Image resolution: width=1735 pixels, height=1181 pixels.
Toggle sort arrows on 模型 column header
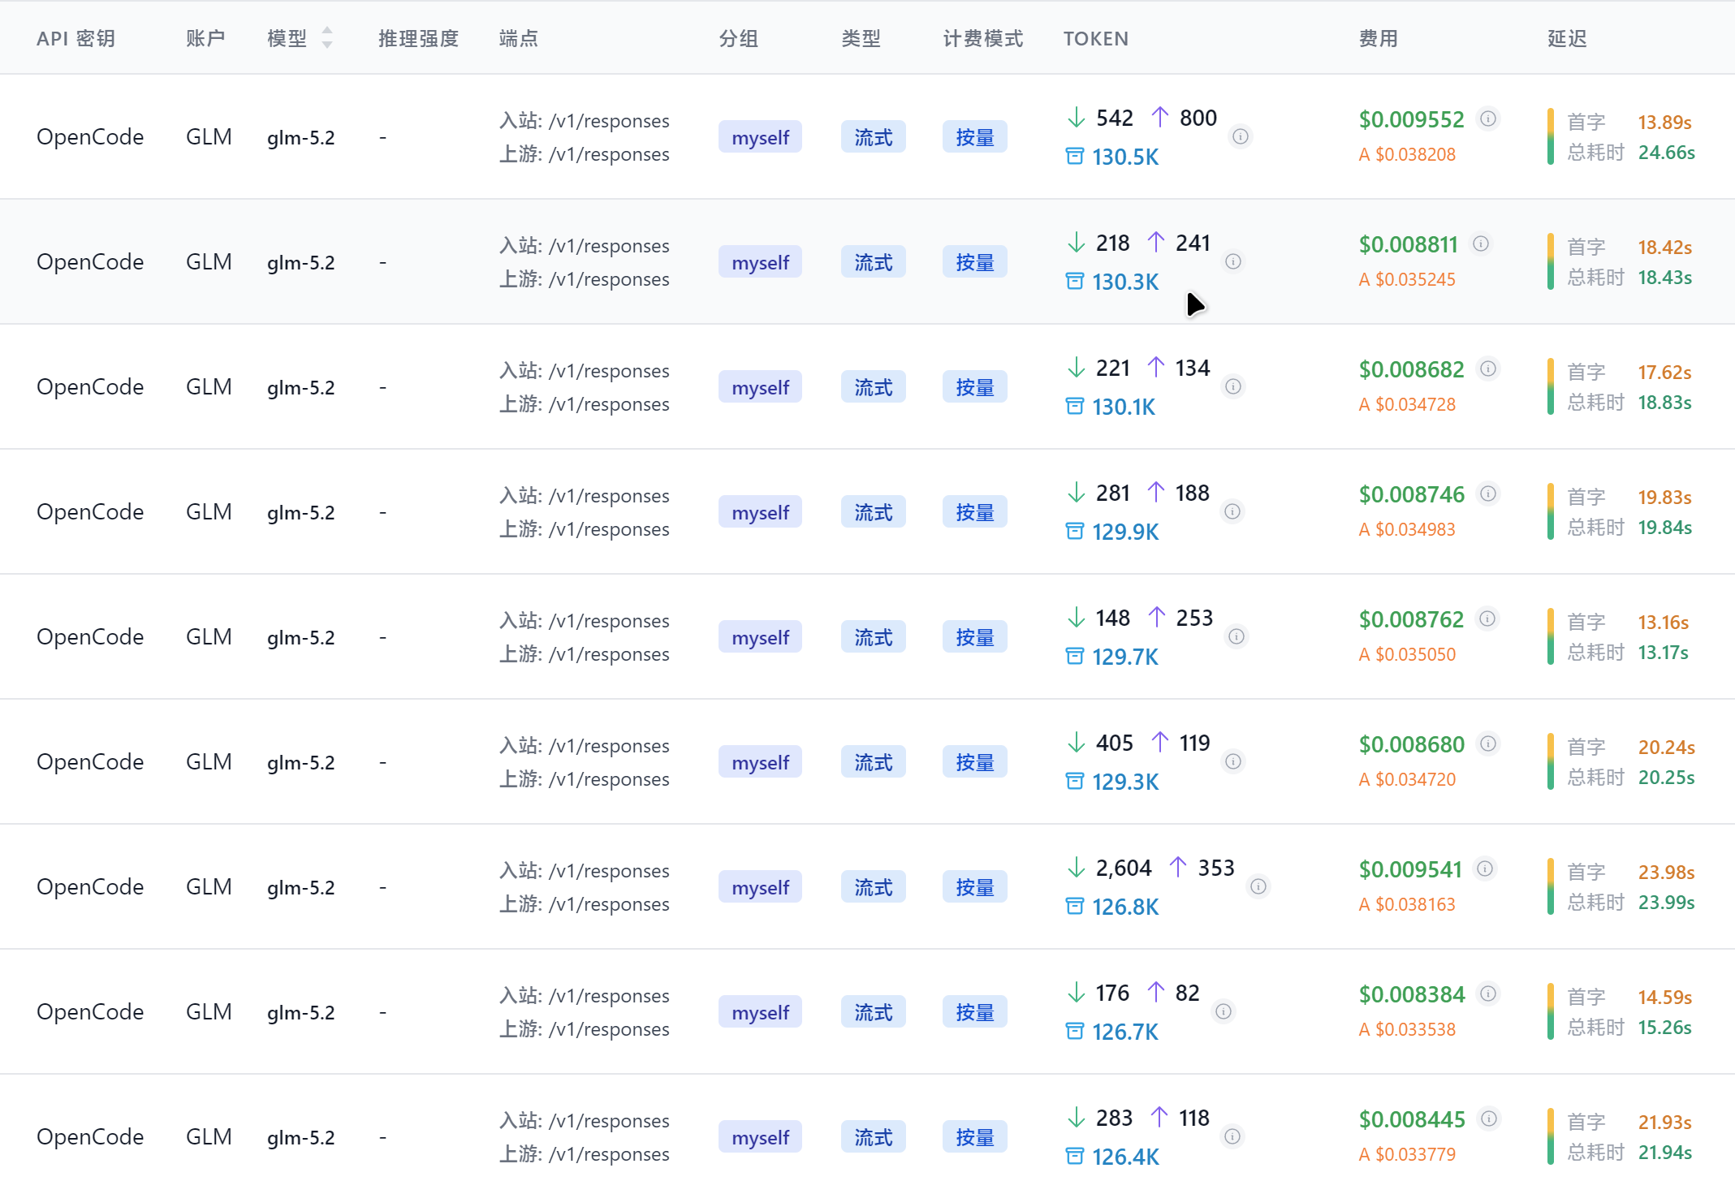[326, 37]
